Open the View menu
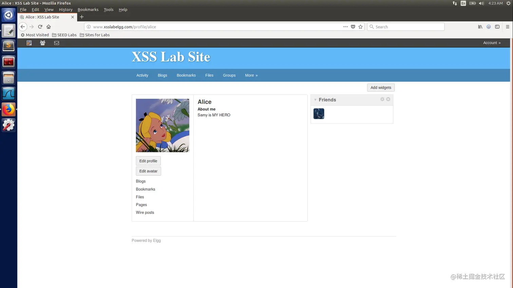Image resolution: width=513 pixels, height=288 pixels. [x=49, y=9]
